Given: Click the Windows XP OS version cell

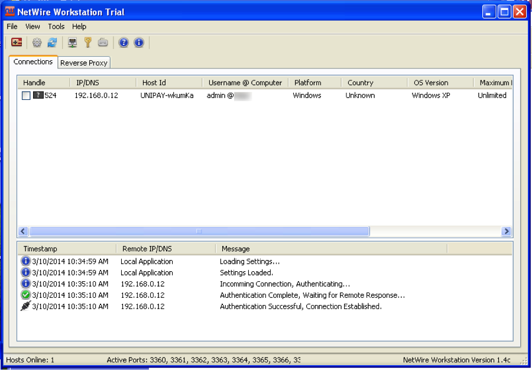Looking at the screenshot, I should (x=431, y=96).
